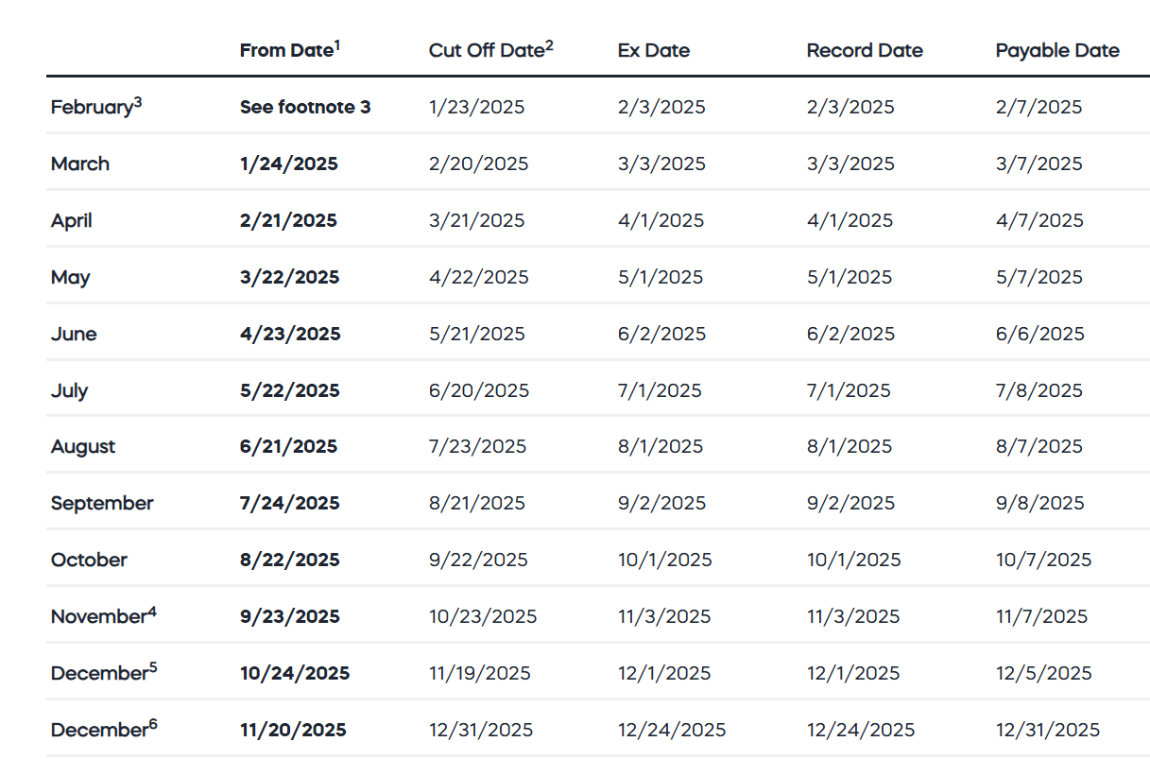The image size is (1150, 759).
Task: Select the Cut Off Date 11/19/2025 cell
Action: click(480, 674)
